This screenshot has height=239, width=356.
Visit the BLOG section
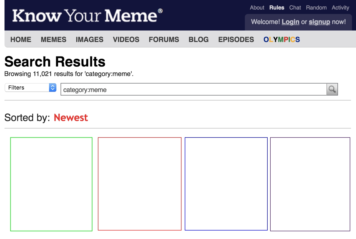[199, 39]
